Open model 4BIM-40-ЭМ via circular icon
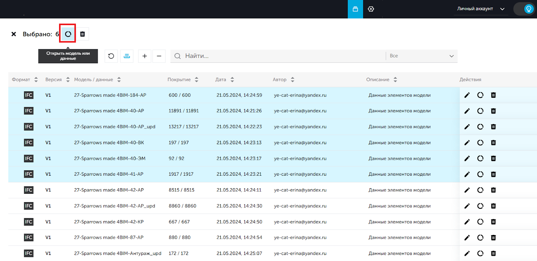Screen dimensions: 537x261 [480, 158]
